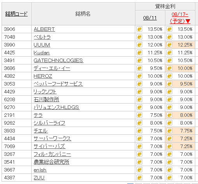Screen dimensions: 198x184
Task: Open the enish stock link
Action: [x=40, y=170]
